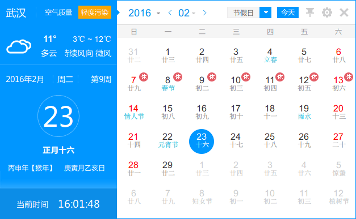Select February 12 初五
Image resolution: width=356 pixels, height=219 pixels.
304,84
